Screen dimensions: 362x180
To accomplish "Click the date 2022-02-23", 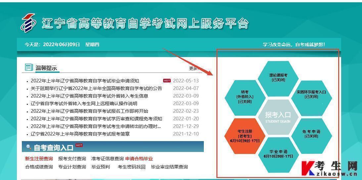I will (x=186, y=111).
